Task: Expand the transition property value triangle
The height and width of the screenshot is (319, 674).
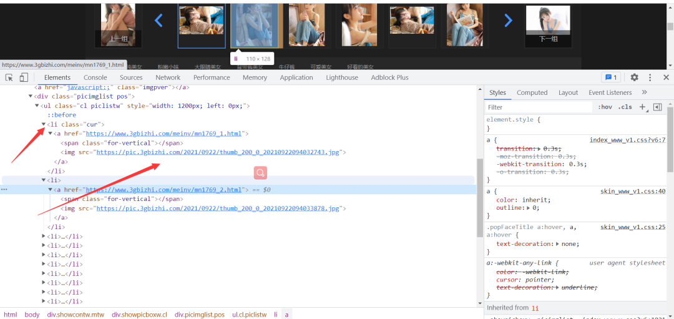Action: coord(539,149)
